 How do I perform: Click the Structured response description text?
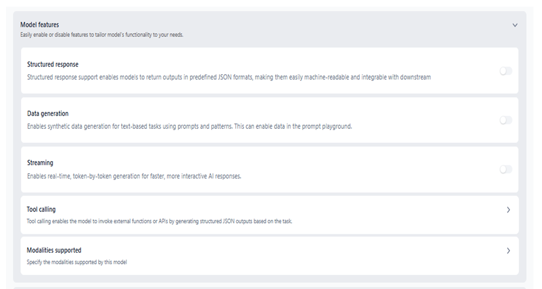[229, 78]
